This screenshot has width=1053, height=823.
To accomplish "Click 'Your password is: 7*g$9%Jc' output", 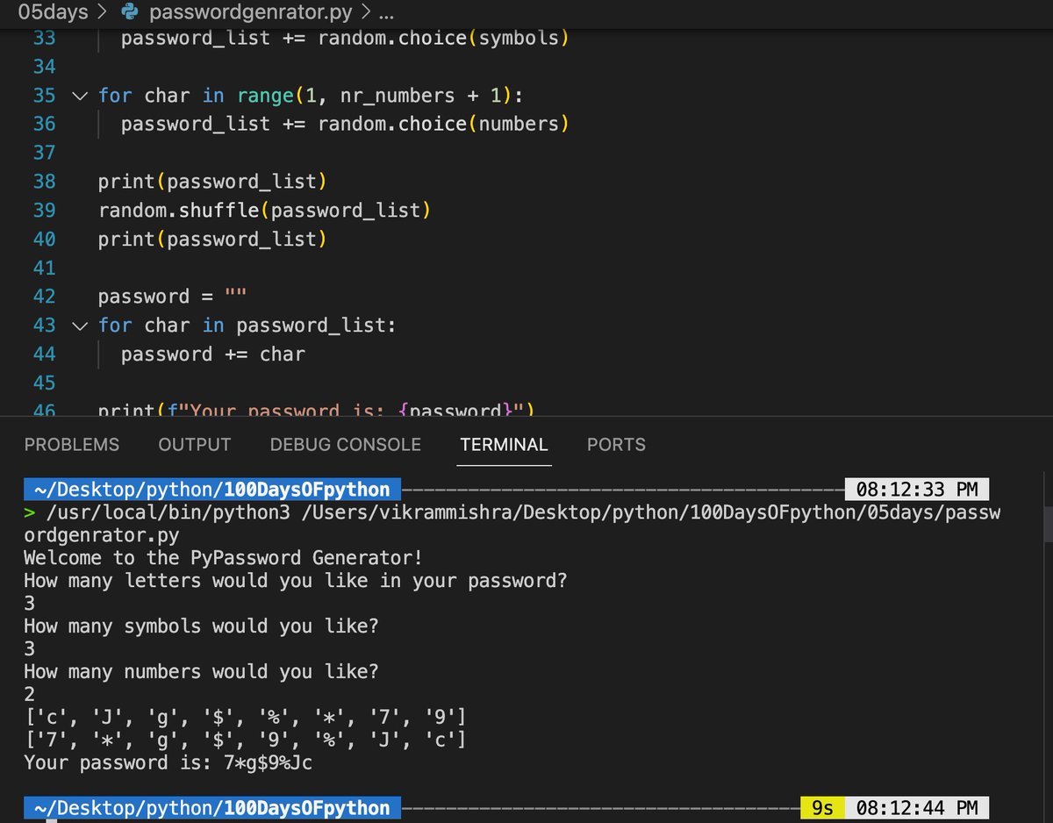I will coord(168,762).
